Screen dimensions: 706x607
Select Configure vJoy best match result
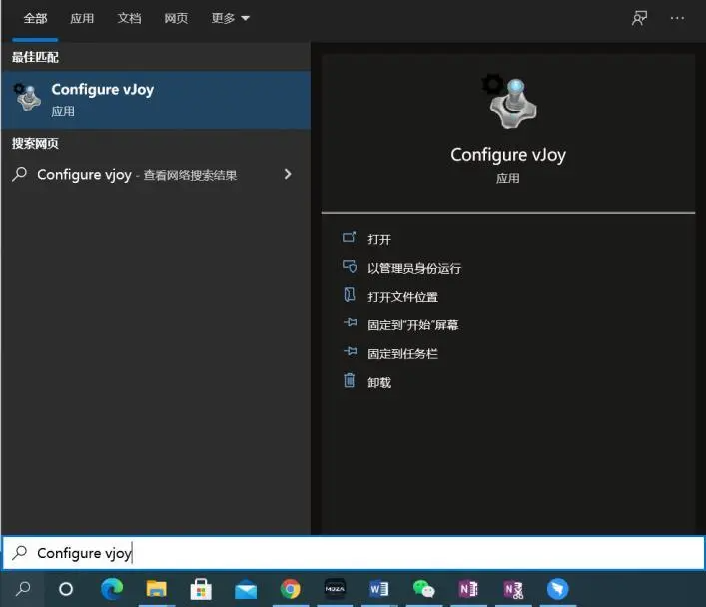click(x=156, y=100)
